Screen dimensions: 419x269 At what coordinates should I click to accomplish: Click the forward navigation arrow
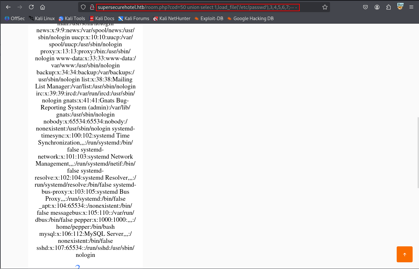click(x=20, y=7)
